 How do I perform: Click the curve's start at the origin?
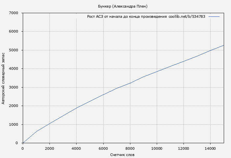(23, 143)
